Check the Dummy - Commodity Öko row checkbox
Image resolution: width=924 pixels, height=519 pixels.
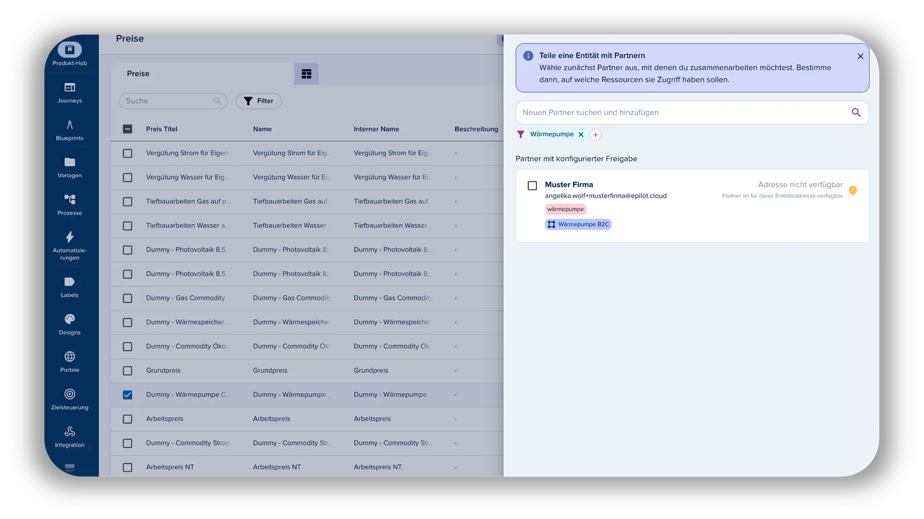(128, 346)
